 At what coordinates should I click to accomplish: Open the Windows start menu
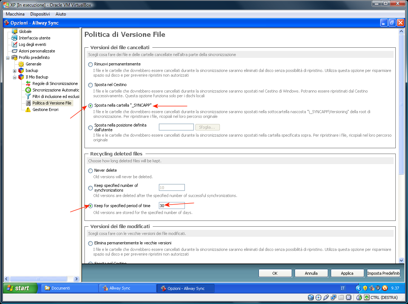[x=20, y=288]
